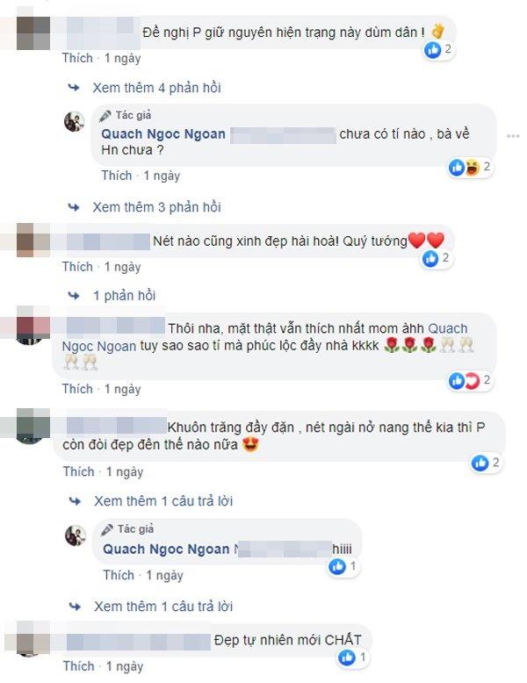Like the "Đẹp tự nhiên mới CHẤT" comment via Thích
The image size is (527, 683).
click(x=79, y=666)
